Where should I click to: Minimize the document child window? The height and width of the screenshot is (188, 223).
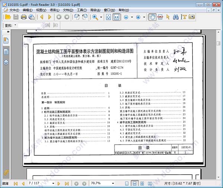[x=209, y=10]
